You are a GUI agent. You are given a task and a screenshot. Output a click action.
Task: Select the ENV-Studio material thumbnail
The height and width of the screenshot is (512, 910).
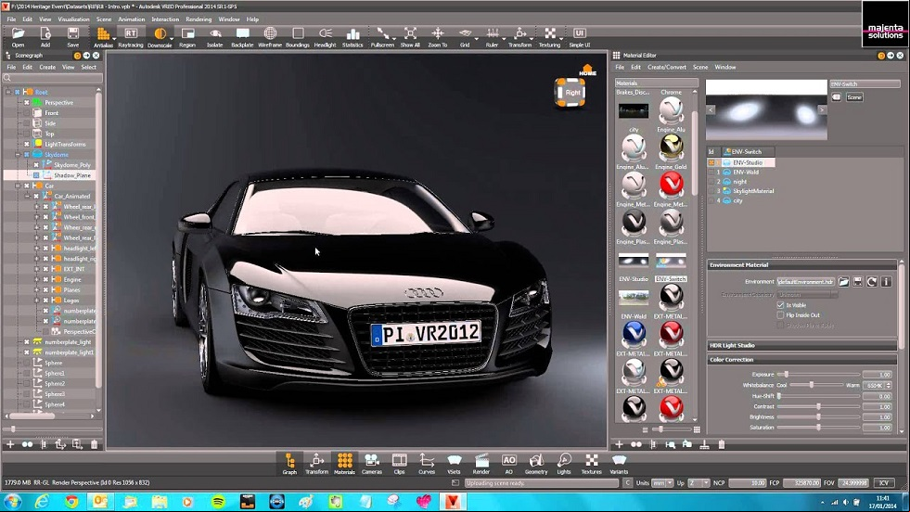tap(634, 262)
